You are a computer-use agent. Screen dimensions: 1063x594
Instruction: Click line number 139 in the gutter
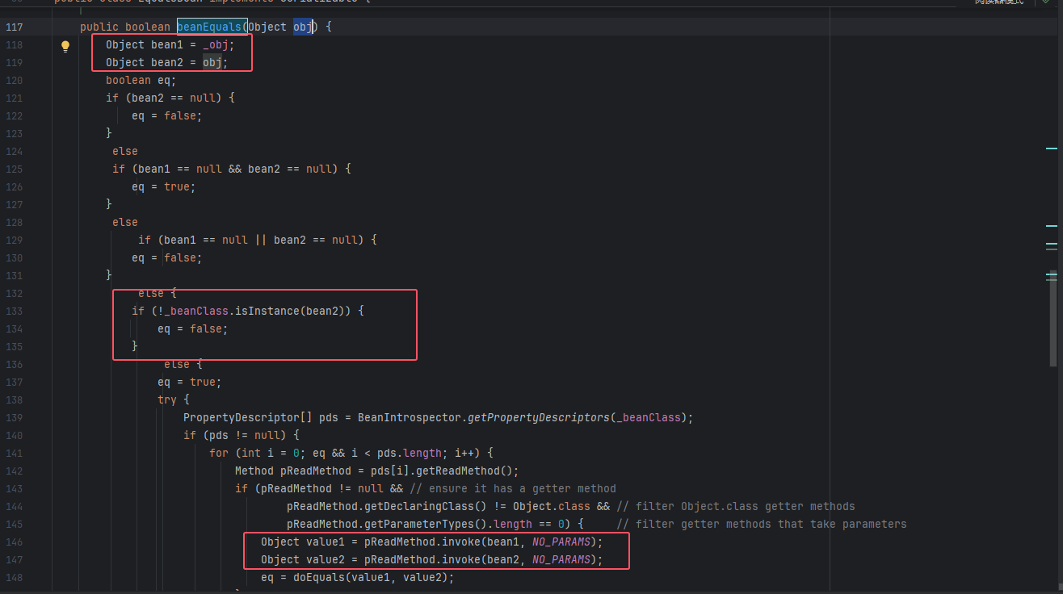(15, 417)
